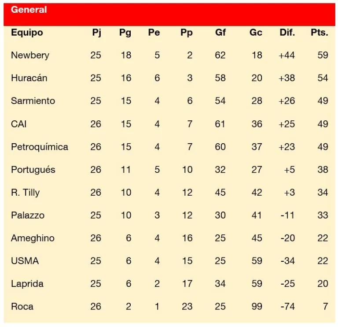
Task: Select Petroquímica in the standings
Action: pos(40,147)
